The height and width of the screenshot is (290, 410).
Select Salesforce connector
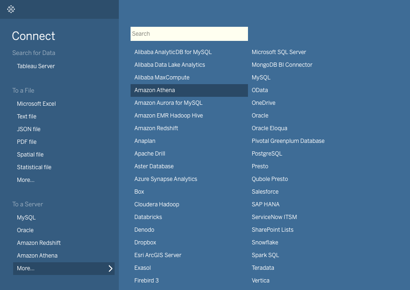click(x=265, y=192)
